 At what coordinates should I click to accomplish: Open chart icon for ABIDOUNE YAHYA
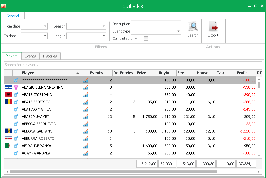[x=85, y=146]
